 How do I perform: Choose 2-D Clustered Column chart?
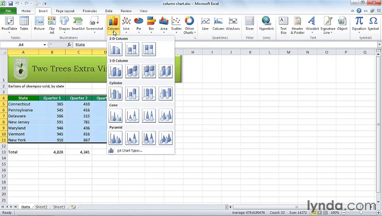[x=116, y=49]
